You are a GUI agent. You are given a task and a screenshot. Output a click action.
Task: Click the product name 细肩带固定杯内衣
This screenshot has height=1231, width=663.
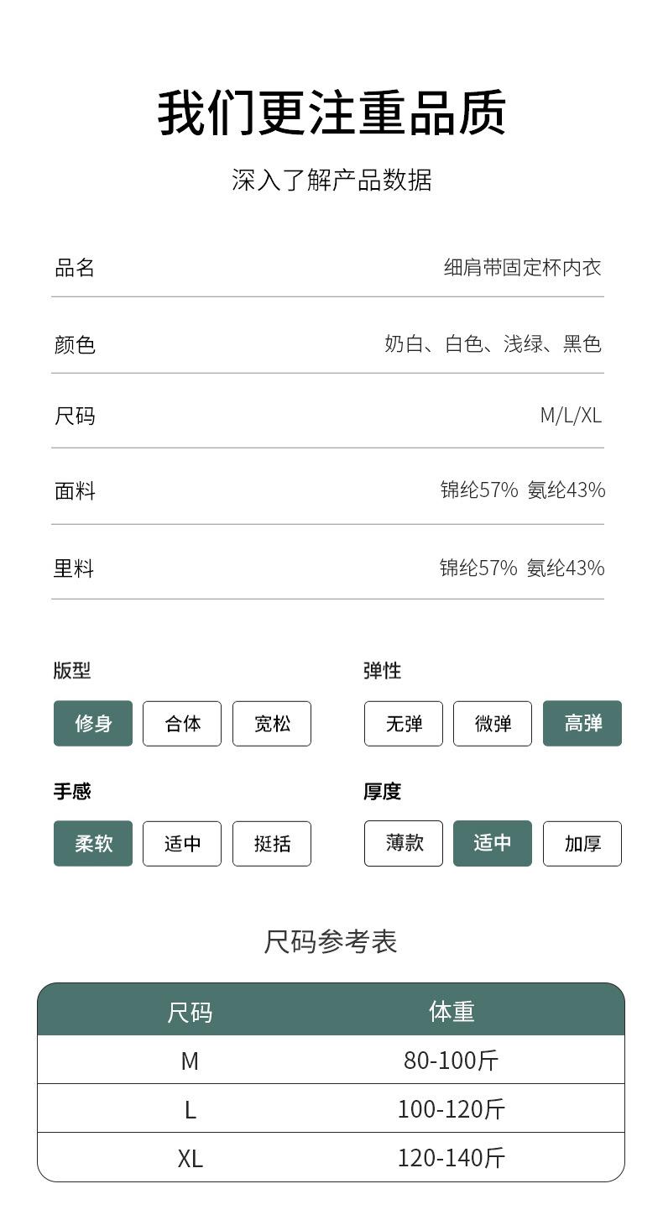tap(523, 268)
